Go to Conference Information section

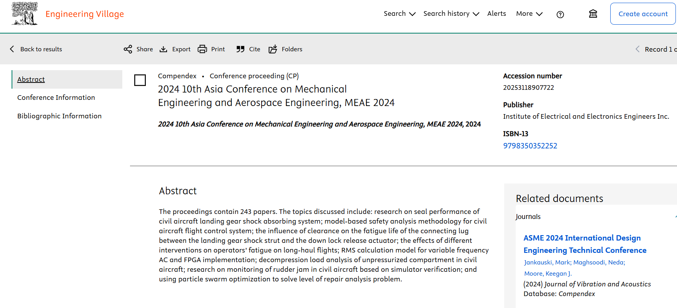click(x=56, y=98)
